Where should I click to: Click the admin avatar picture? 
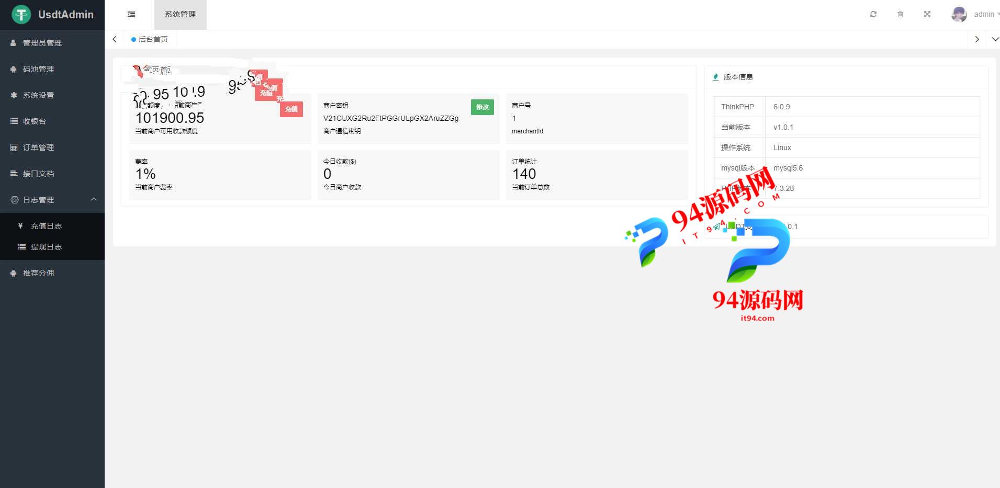click(x=959, y=14)
